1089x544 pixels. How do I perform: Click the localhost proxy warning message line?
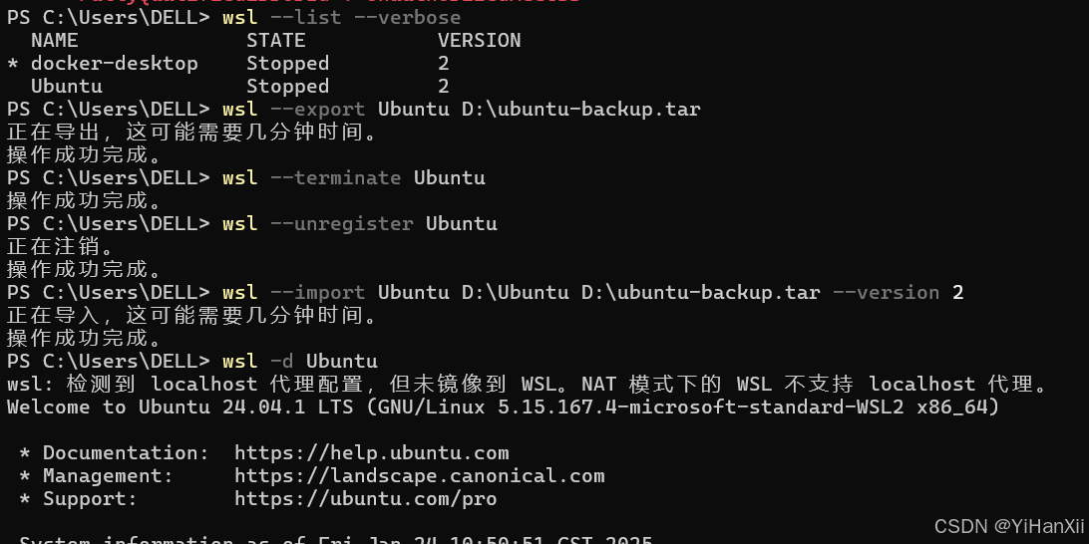(528, 384)
